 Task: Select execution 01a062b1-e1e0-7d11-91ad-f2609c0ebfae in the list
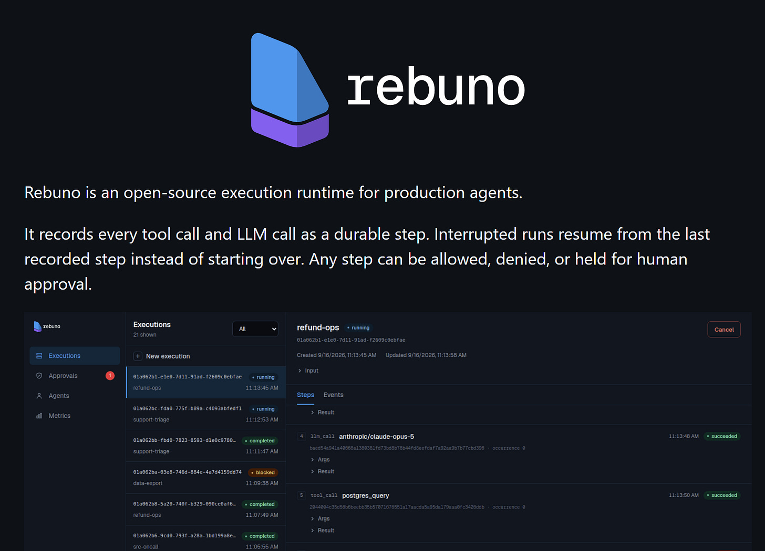(206, 382)
